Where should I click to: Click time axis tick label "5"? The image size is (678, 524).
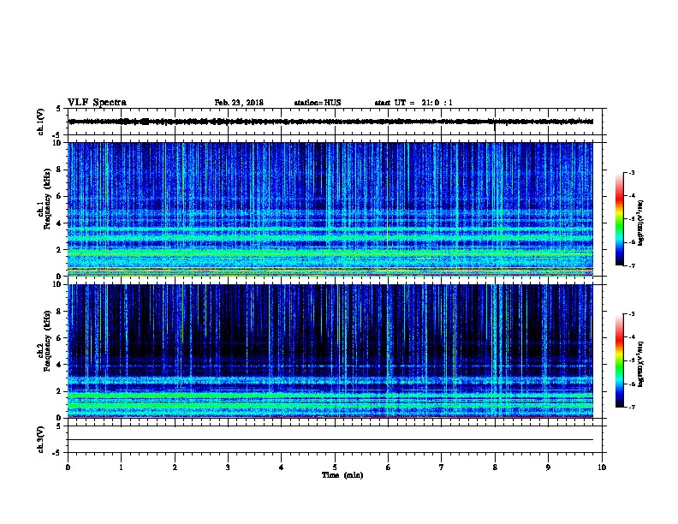(x=335, y=467)
